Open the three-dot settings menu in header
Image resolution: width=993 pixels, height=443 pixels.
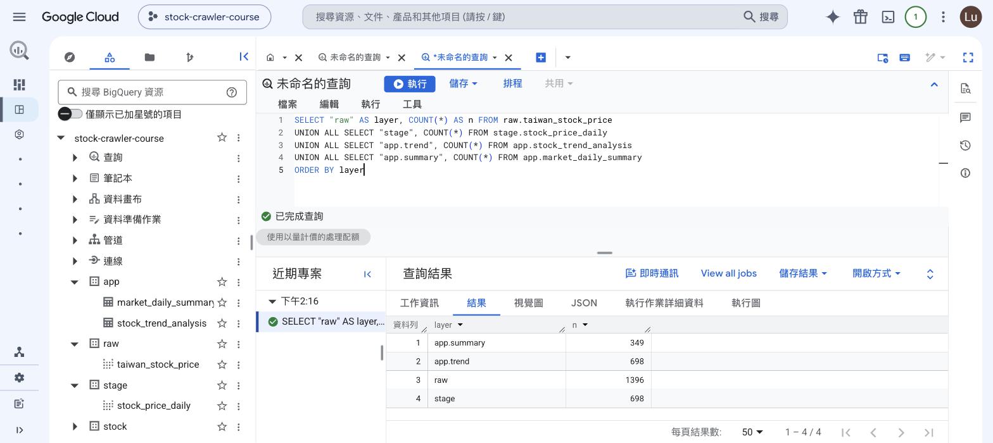tap(943, 17)
